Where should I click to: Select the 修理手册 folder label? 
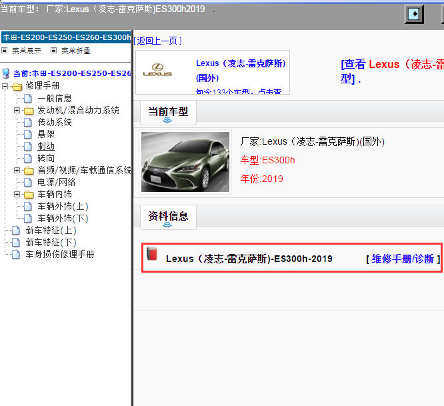click(43, 86)
